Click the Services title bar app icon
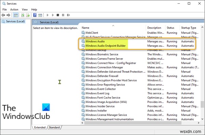 pyautogui.click(x=4, y=3)
